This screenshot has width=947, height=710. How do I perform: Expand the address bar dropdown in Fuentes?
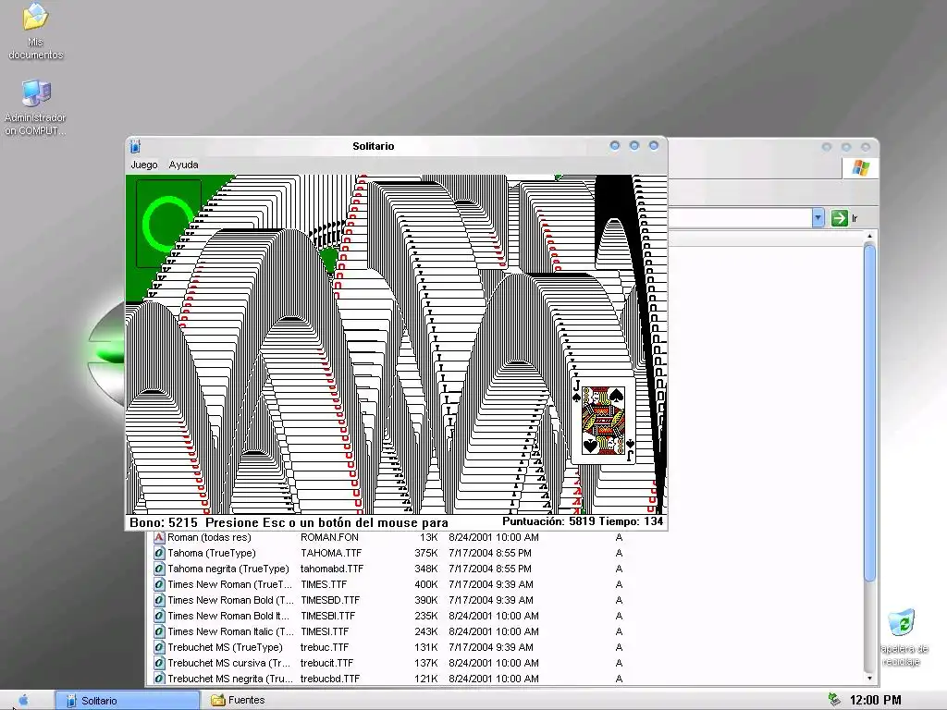818,218
